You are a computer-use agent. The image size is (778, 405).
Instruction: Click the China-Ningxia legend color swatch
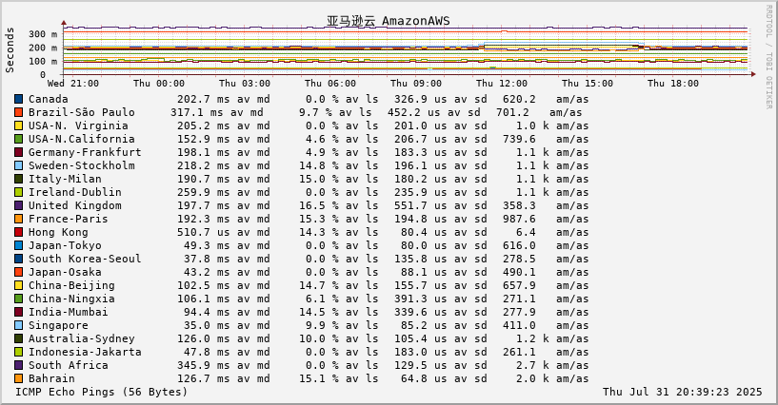tap(19, 299)
